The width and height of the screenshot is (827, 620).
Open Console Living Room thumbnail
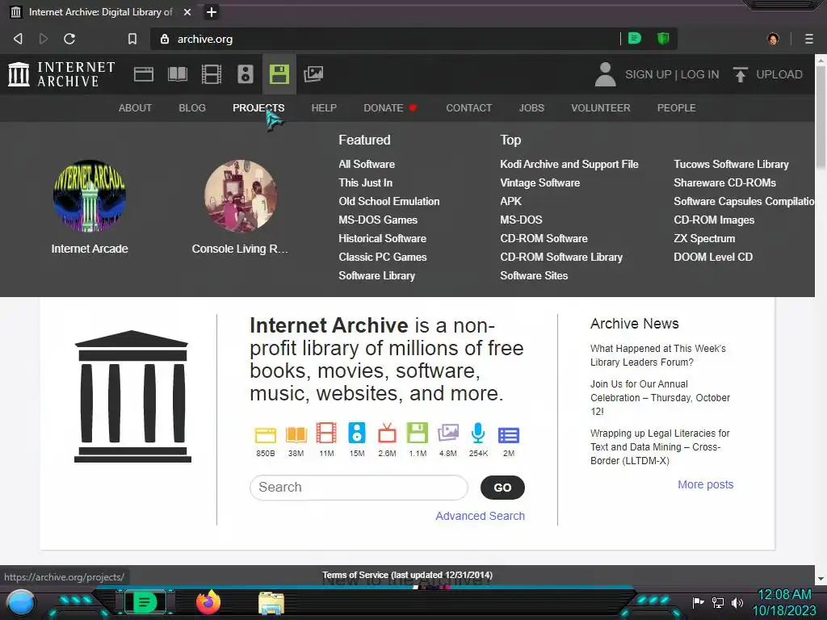tap(241, 196)
